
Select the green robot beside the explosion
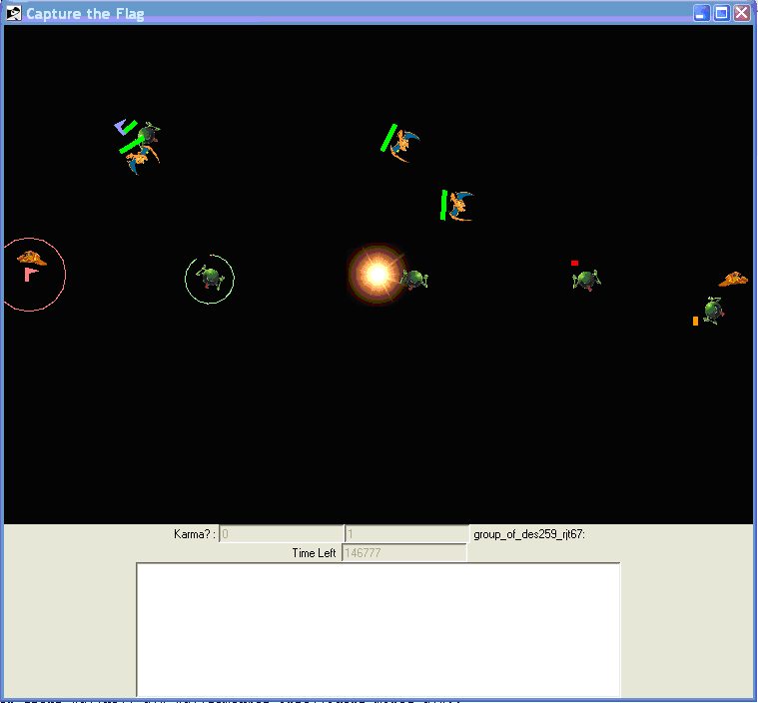[x=414, y=280]
